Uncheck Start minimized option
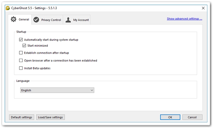This screenshot has width=214, height=129. 24,45
